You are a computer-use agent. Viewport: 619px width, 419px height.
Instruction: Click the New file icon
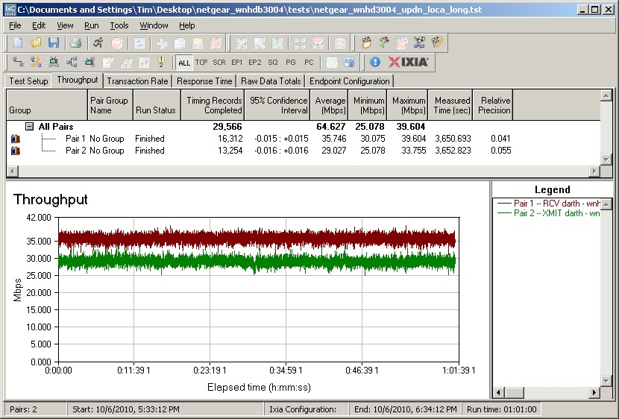(19, 43)
